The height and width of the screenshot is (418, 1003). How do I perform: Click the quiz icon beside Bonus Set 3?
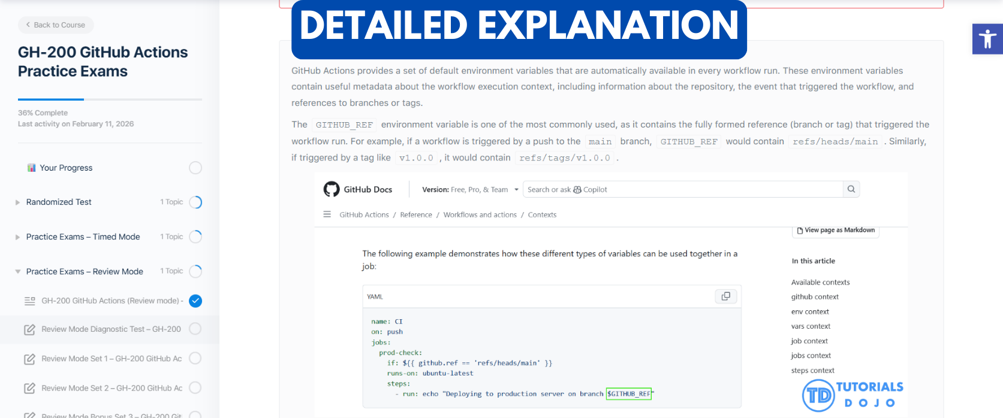29,415
